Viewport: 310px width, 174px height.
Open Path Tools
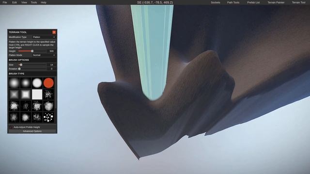pyautogui.click(x=233, y=2)
